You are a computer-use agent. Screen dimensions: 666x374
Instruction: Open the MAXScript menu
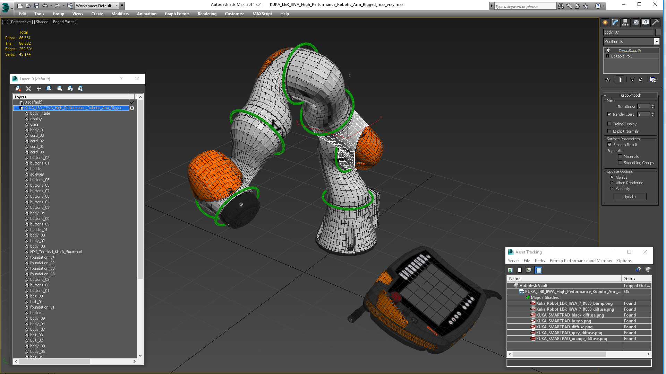[x=262, y=14]
